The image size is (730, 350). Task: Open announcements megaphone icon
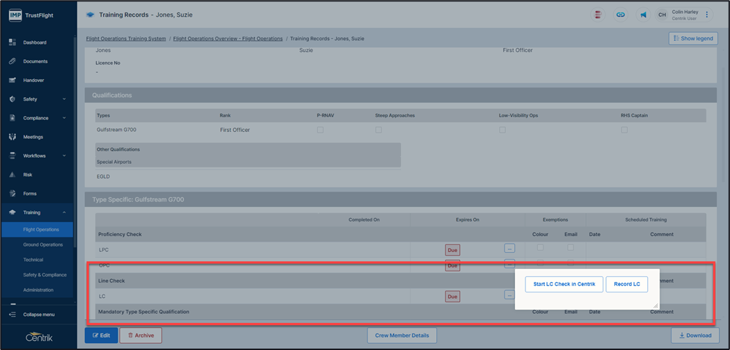pyautogui.click(x=643, y=15)
